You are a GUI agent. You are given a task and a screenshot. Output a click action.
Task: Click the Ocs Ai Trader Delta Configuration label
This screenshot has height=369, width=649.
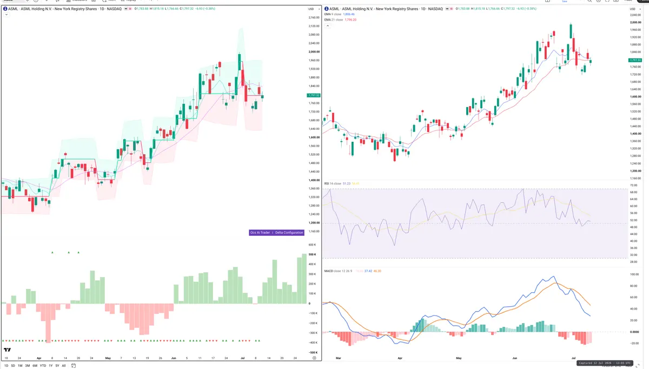[x=276, y=233]
